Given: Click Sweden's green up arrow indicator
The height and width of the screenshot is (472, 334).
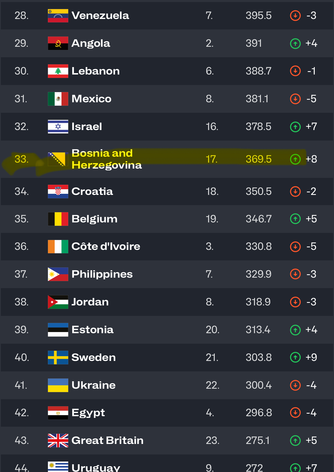Looking at the screenshot, I should pyautogui.click(x=295, y=358).
